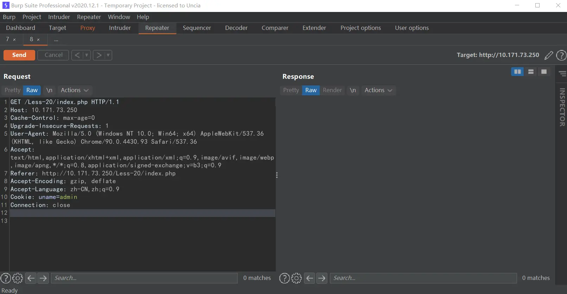Open history back dropdown arrow

click(x=87, y=55)
